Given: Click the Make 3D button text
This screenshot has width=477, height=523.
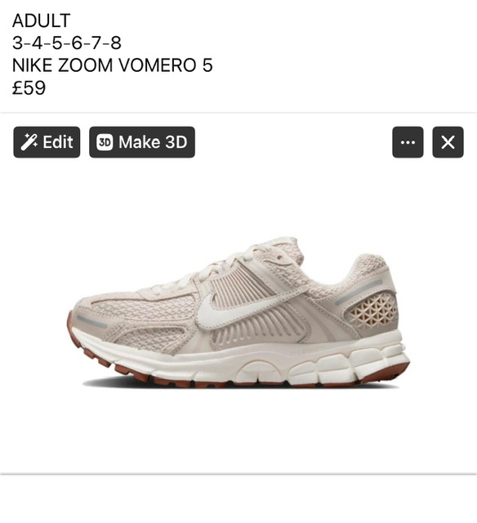Looking at the screenshot, I should pos(153,142).
